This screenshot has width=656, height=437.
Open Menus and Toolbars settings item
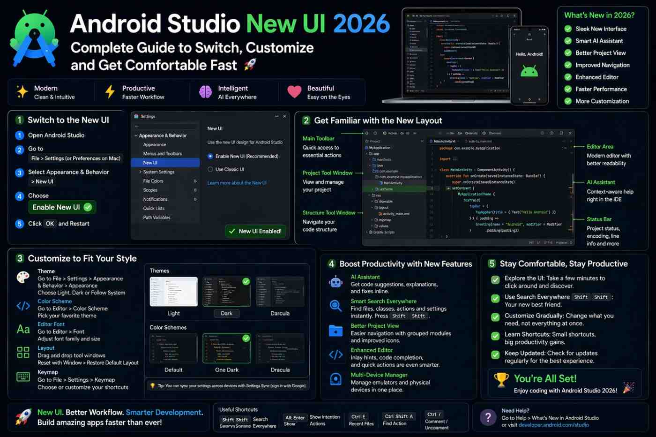pos(163,154)
